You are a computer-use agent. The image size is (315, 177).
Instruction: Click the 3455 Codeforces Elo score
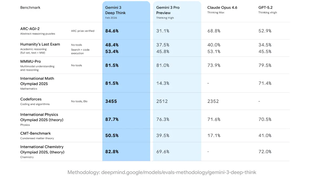pyautogui.click(x=111, y=101)
